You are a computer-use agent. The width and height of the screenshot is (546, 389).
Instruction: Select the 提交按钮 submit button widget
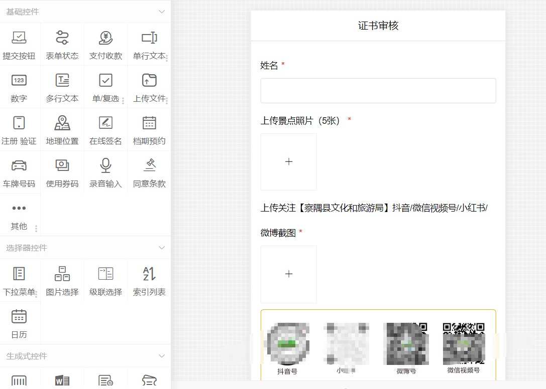19,45
